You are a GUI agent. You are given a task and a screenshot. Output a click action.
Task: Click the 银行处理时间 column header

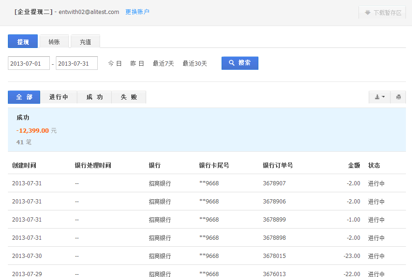coord(93,165)
